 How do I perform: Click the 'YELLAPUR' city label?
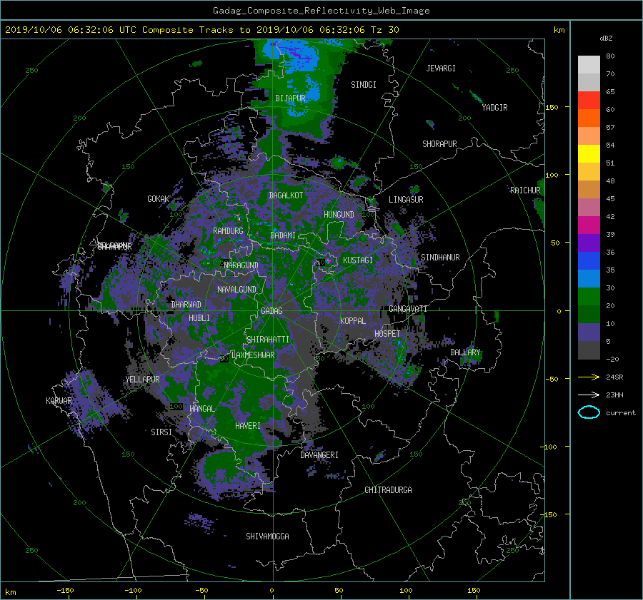(143, 380)
